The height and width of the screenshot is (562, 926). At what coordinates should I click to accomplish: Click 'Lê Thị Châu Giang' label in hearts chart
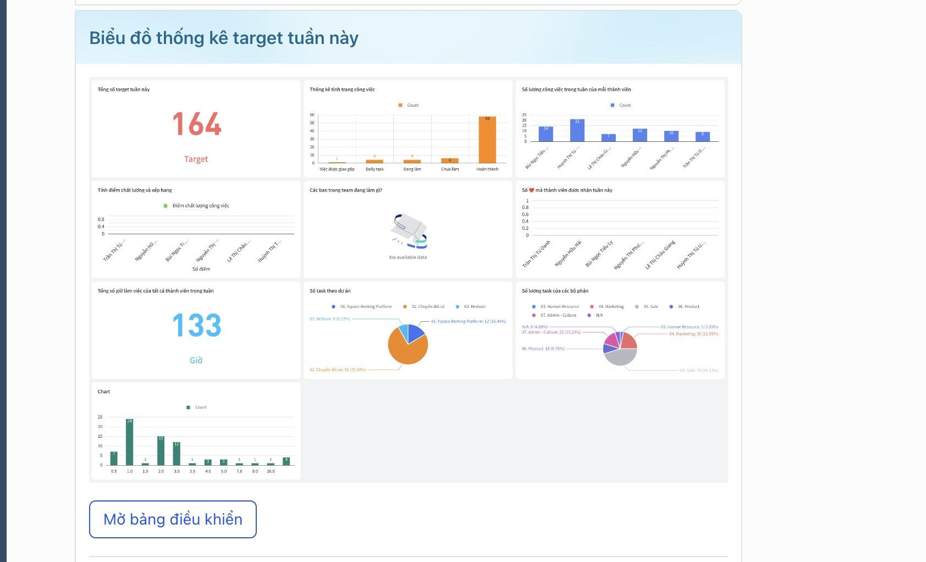[660, 255]
